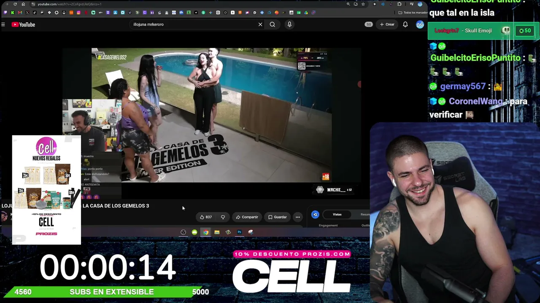Click the vidIQ logo icon
This screenshot has width=540, height=303.
click(x=315, y=215)
